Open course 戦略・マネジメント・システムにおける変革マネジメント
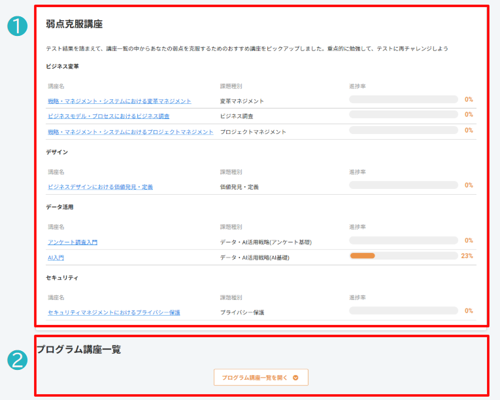500x400 pixels. [120, 101]
